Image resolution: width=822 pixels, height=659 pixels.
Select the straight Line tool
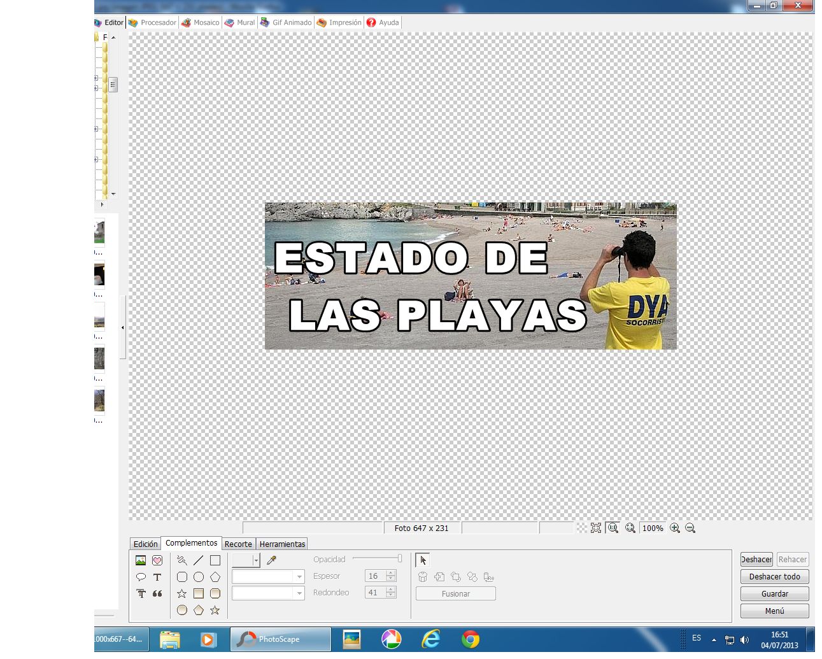click(x=199, y=560)
